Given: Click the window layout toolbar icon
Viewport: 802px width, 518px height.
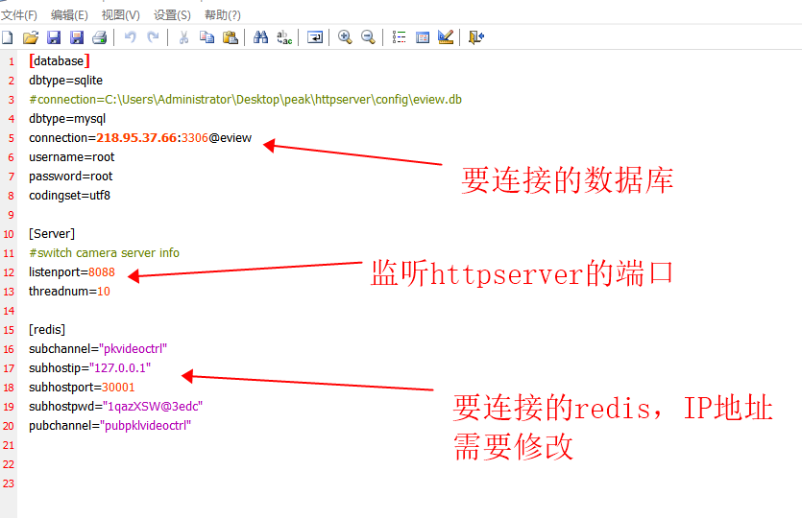Looking at the screenshot, I should pyautogui.click(x=423, y=37).
